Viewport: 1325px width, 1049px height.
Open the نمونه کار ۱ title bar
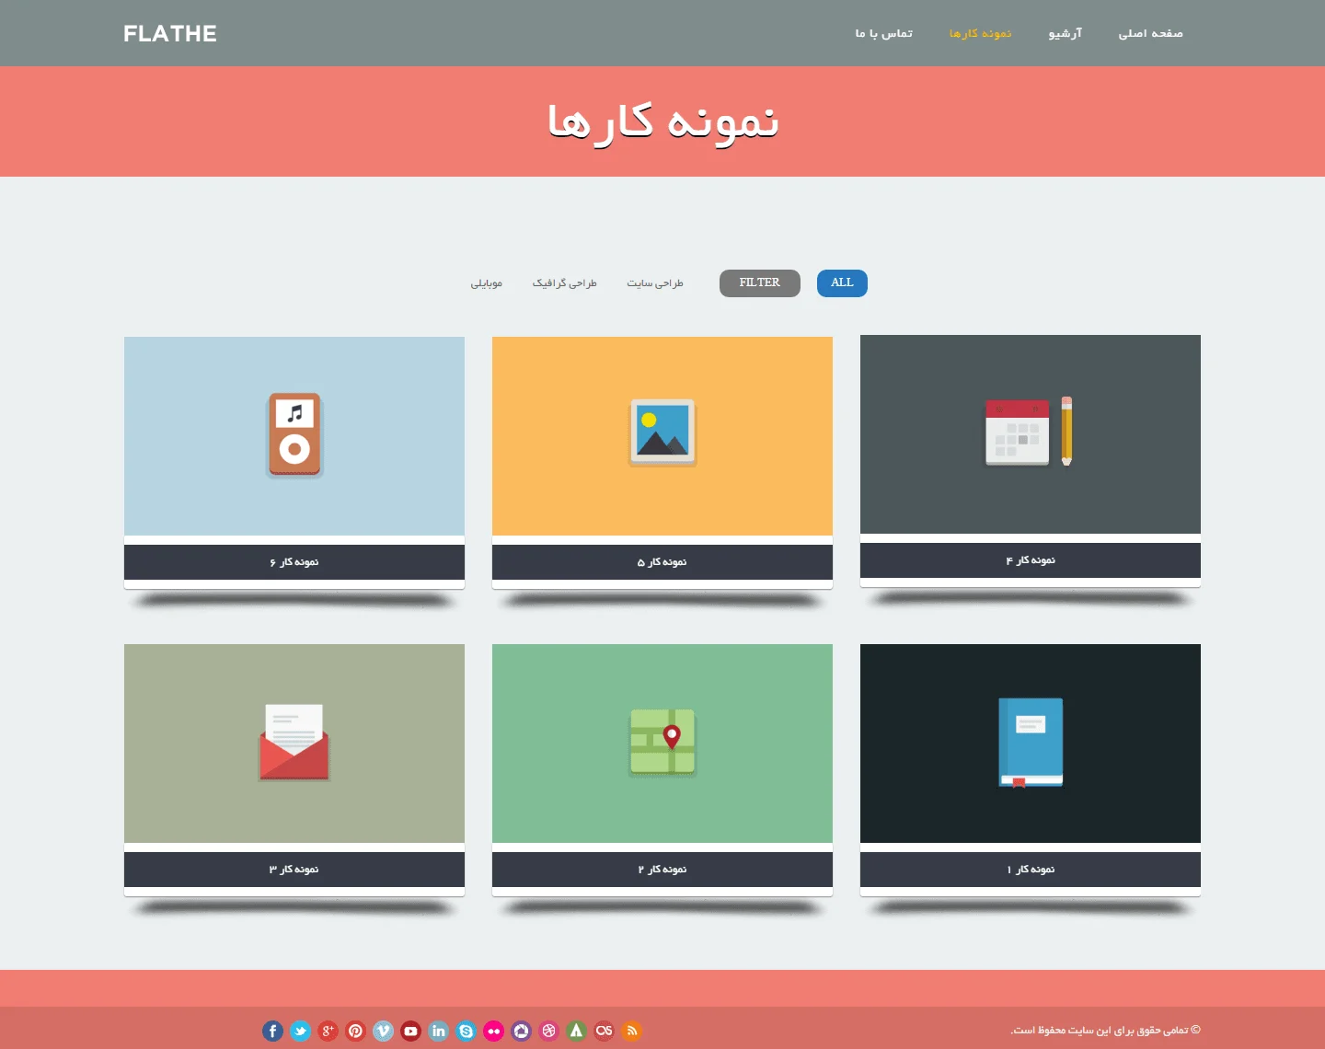coord(1031,870)
